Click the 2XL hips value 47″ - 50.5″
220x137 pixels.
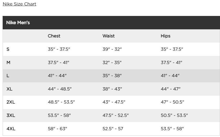(172, 102)
